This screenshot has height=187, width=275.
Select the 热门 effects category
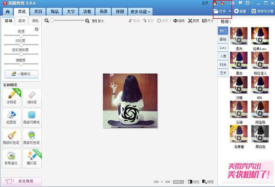coord(223,31)
